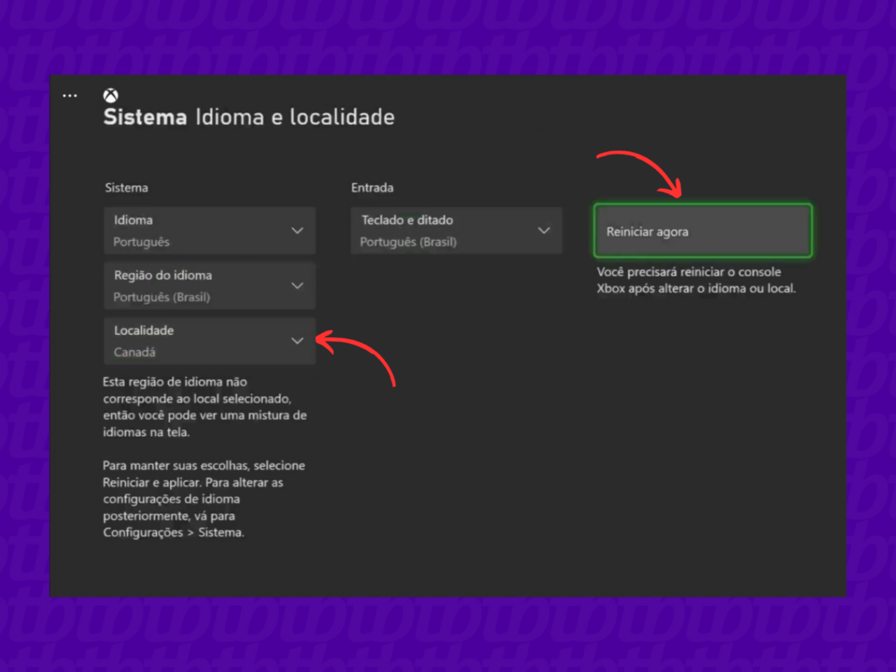
Task: Open the Localidade dropdown
Action: [209, 340]
